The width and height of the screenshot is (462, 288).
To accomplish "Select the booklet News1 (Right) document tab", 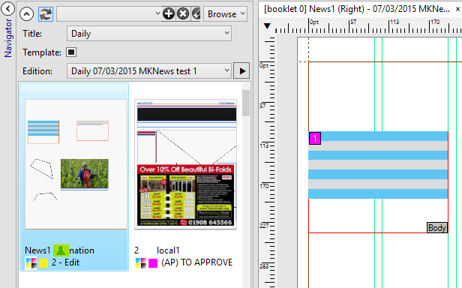I will point(356,9).
